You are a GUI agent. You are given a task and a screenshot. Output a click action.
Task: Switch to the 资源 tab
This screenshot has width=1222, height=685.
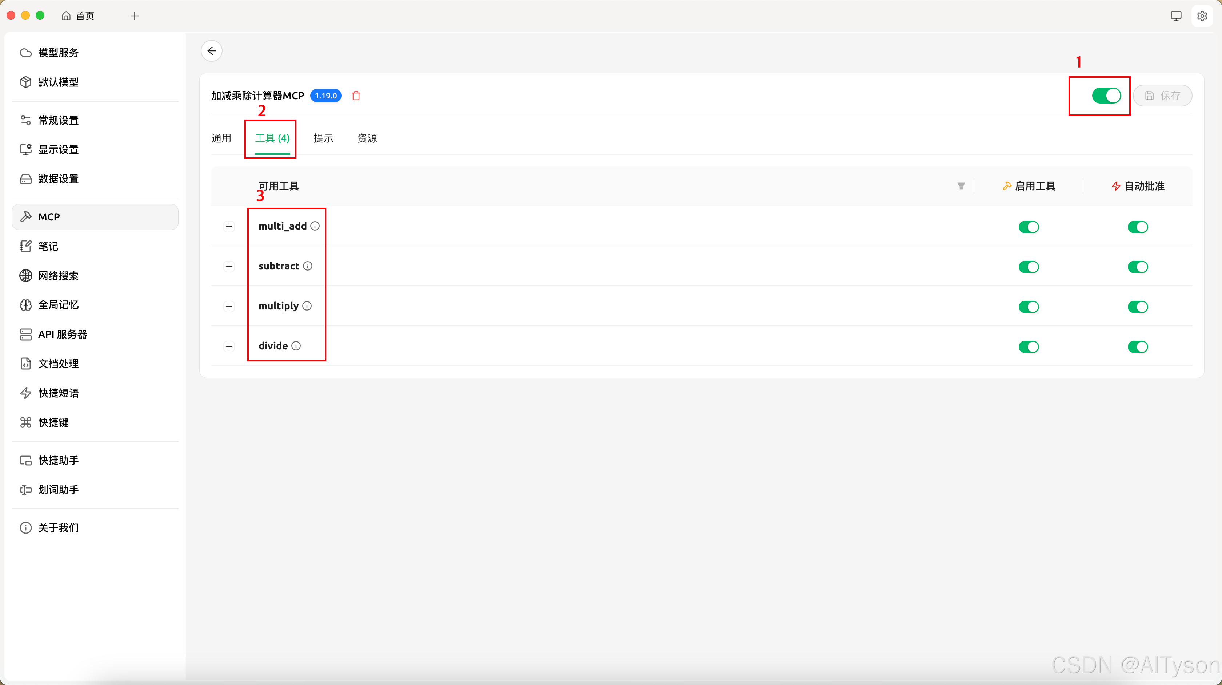[x=367, y=138]
